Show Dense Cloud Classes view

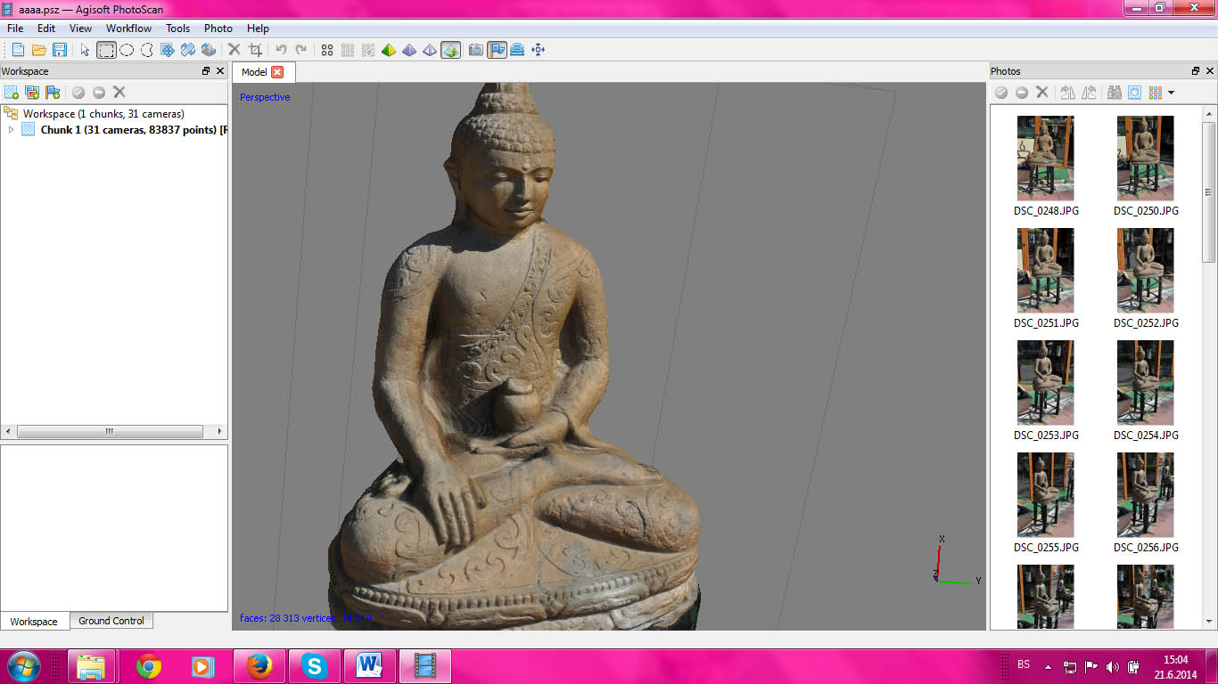click(x=368, y=50)
